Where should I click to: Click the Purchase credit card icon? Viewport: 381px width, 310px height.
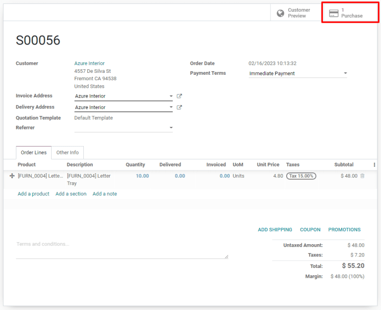point(334,13)
